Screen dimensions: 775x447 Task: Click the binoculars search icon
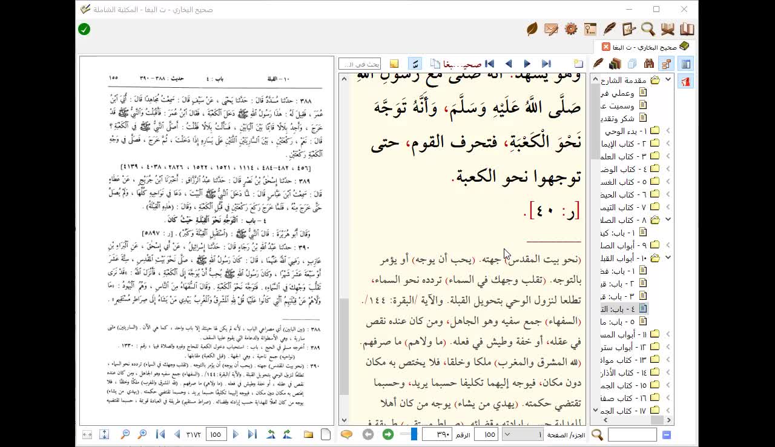[649, 64]
